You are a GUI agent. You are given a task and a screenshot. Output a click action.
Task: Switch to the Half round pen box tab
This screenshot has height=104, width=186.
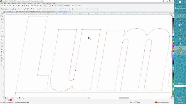(49, 12)
